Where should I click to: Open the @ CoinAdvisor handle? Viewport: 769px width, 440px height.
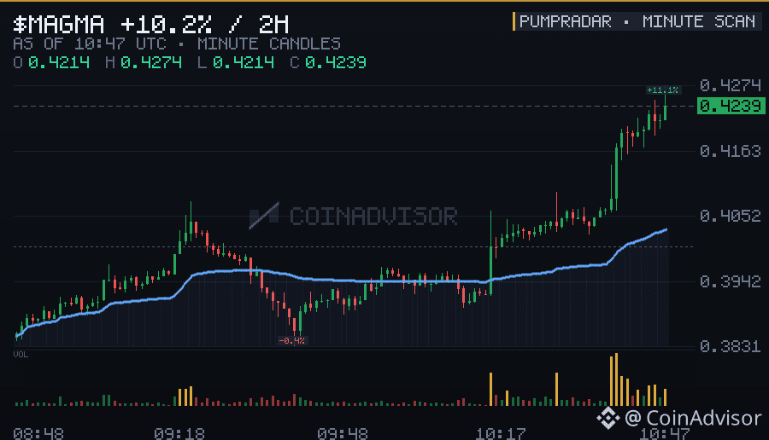coord(693,418)
